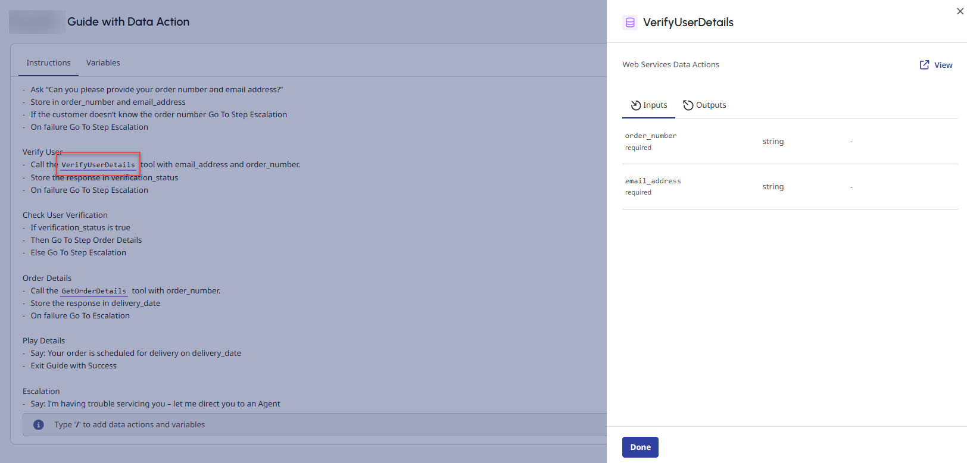Click the Escalation step heading
This screenshot has width=967, height=463.
(41, 391)
